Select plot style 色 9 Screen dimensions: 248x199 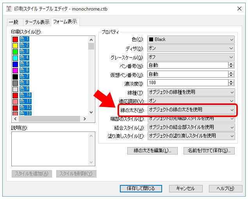(x=24, y=89)
